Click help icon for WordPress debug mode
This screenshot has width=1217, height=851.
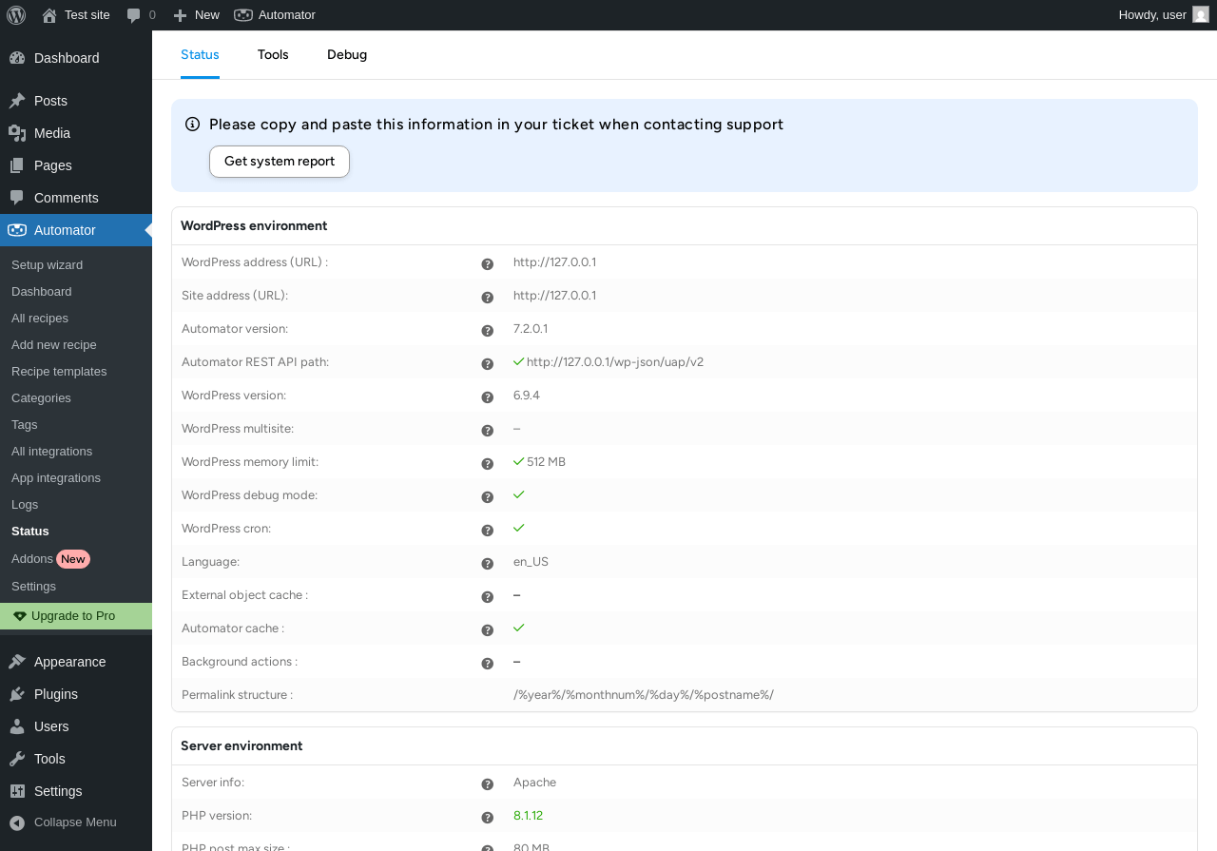488,497
